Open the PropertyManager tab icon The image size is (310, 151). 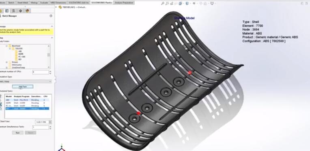click(x=7, y=11)
